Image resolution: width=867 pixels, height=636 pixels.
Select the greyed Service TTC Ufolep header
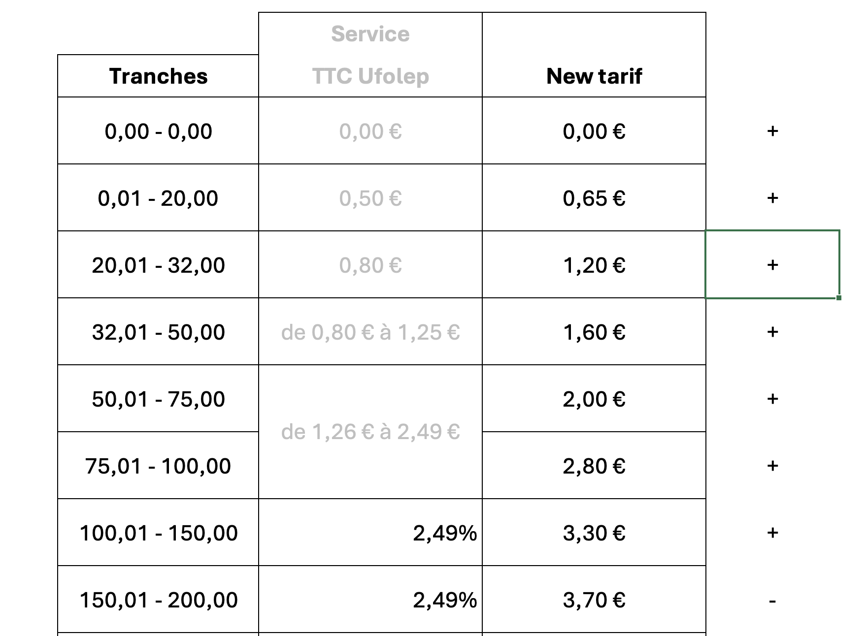click(x=370, y=55)
